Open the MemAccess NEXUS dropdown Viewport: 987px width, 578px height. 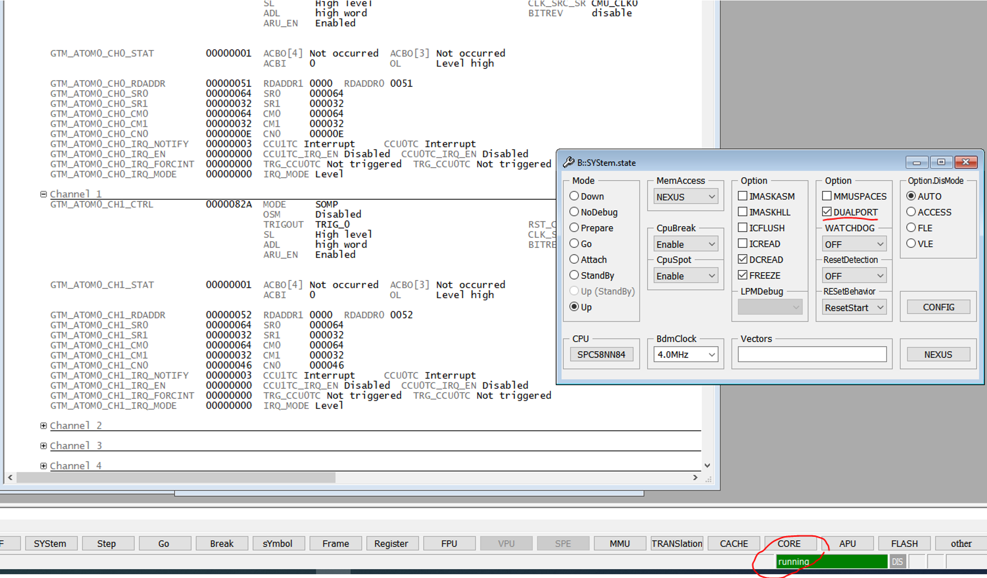[x=685, y=197]
